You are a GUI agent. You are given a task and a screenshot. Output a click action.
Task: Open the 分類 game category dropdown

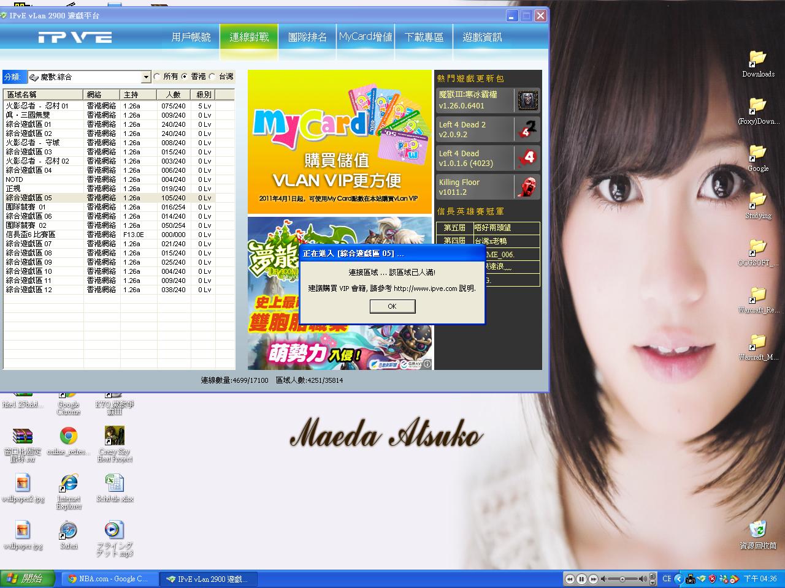[x=146, y=77]
